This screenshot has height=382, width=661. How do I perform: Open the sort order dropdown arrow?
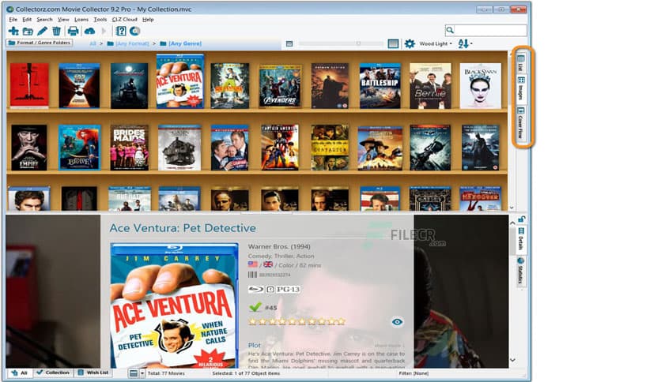(471, 43)
